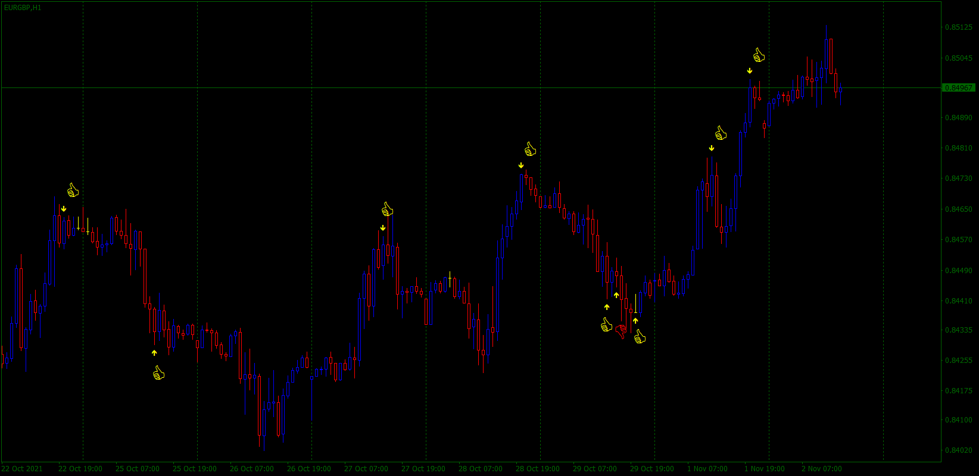Click the 28 Oct 07:00 time axis label
Image resolution: width=979 pixels, height=476 pixels.
click(x=481, y=469)
